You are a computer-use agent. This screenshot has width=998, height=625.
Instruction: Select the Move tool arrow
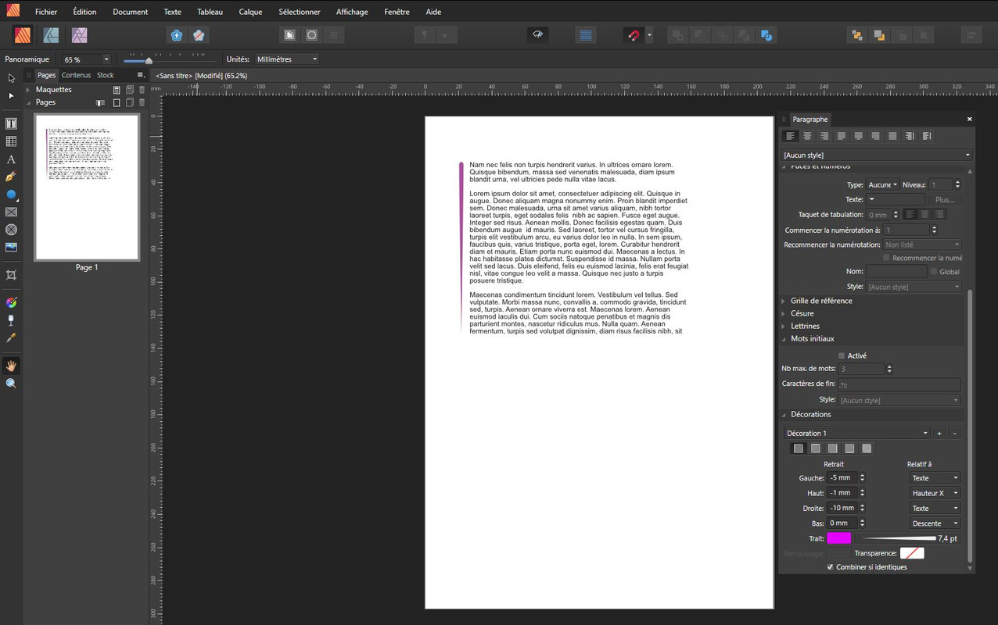[x=11, y=78]
